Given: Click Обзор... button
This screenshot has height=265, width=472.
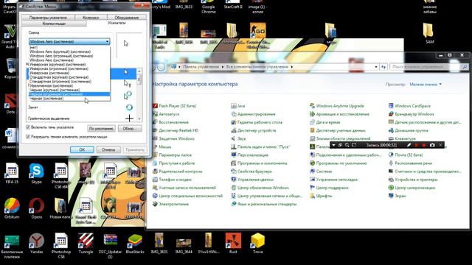Looking at the screenshot, I should click(130, 129).
